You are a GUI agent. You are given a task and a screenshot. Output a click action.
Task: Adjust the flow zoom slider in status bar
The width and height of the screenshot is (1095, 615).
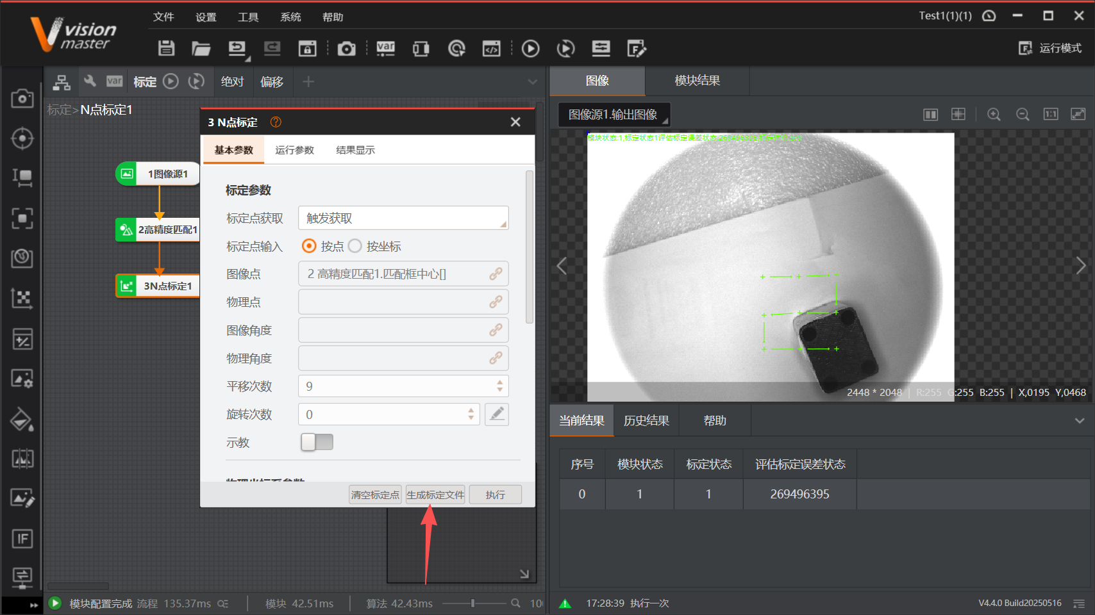[473, 603]
